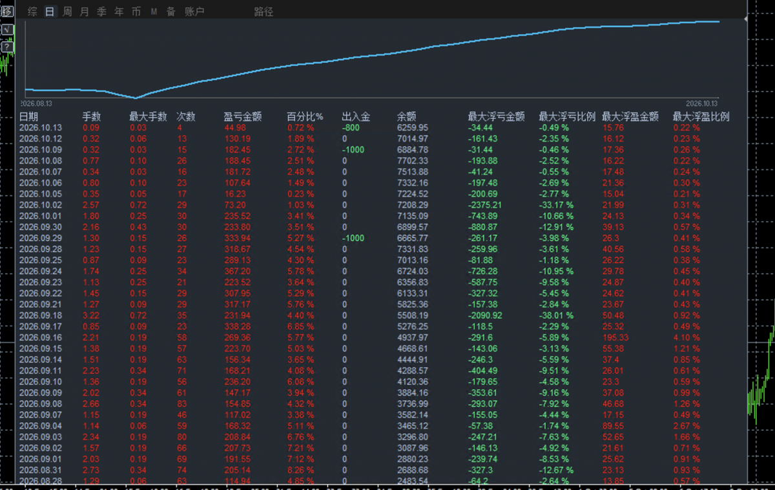This screenshot has height=490, width=775.
Task: Click the 最大手数 column header
Action: click(148, 117)
